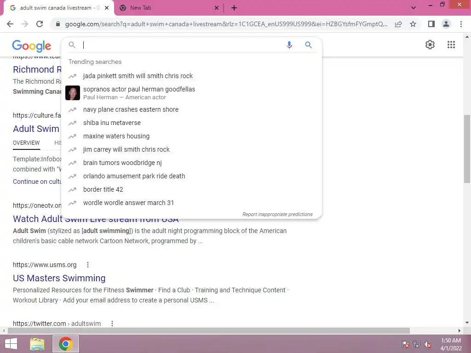
Task: Select suggestion navy plane crashes eastern shore
Action: pos(191,109)
